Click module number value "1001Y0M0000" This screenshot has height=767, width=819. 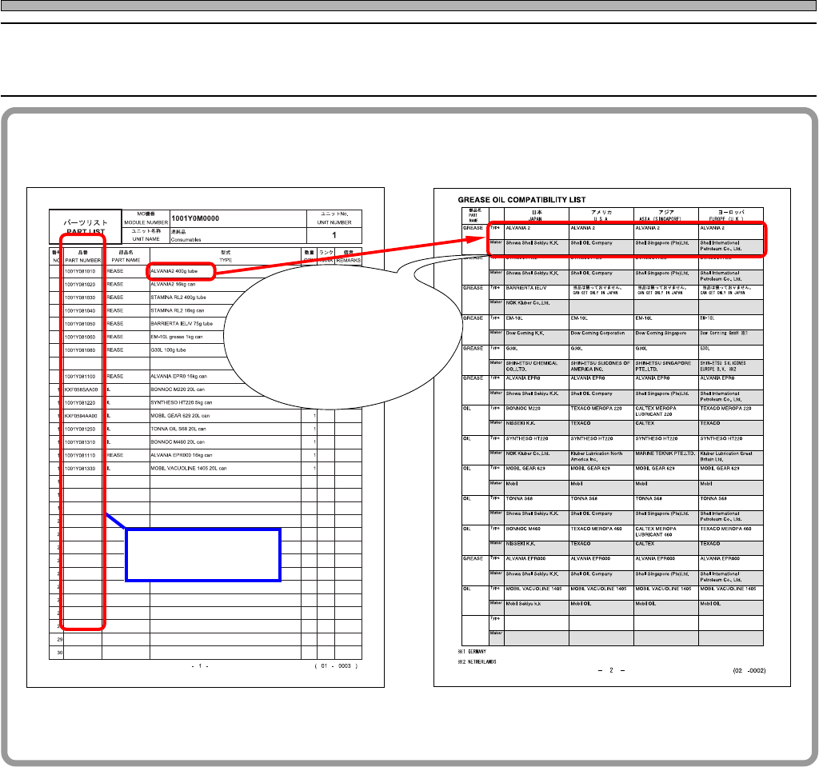(x=195, y=218)
